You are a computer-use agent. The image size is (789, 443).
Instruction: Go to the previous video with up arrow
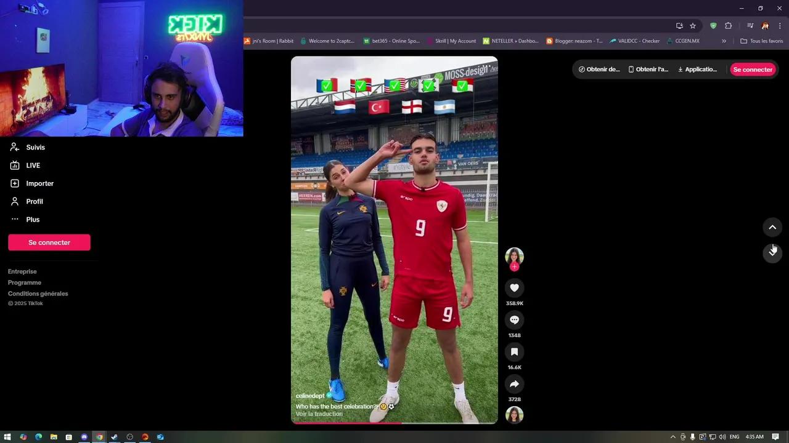point(772,228)
